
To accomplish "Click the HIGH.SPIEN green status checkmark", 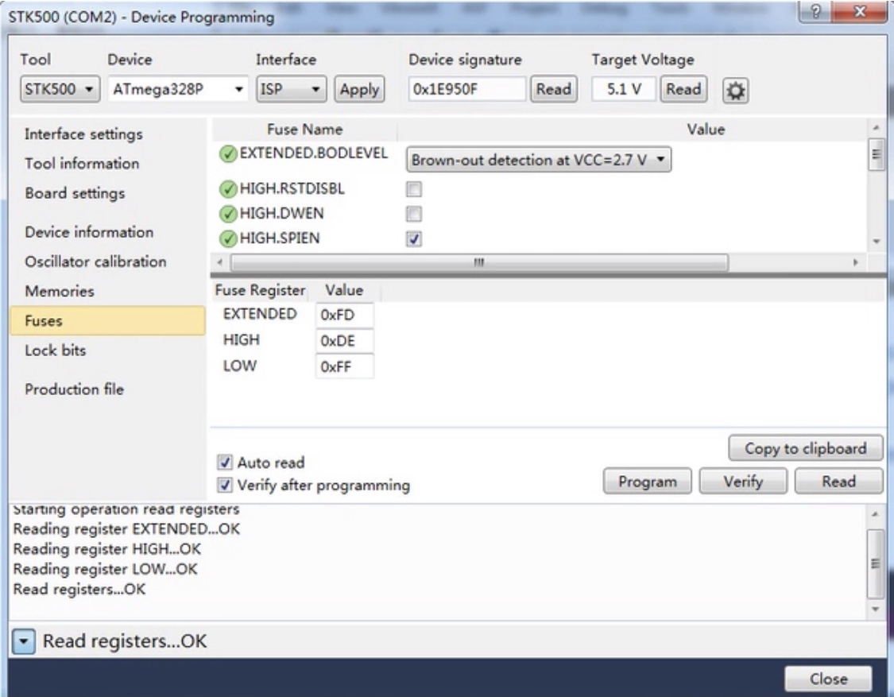I will point(228,238).
